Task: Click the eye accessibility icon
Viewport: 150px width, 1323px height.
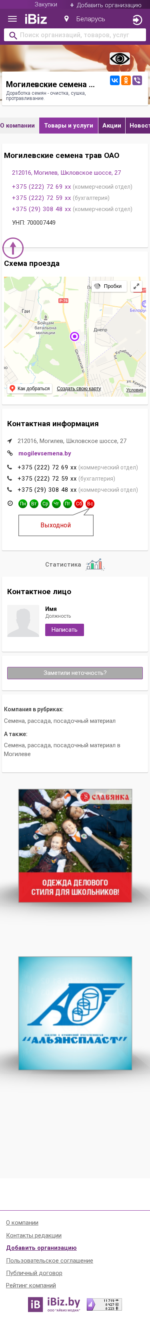Action: 120,59
